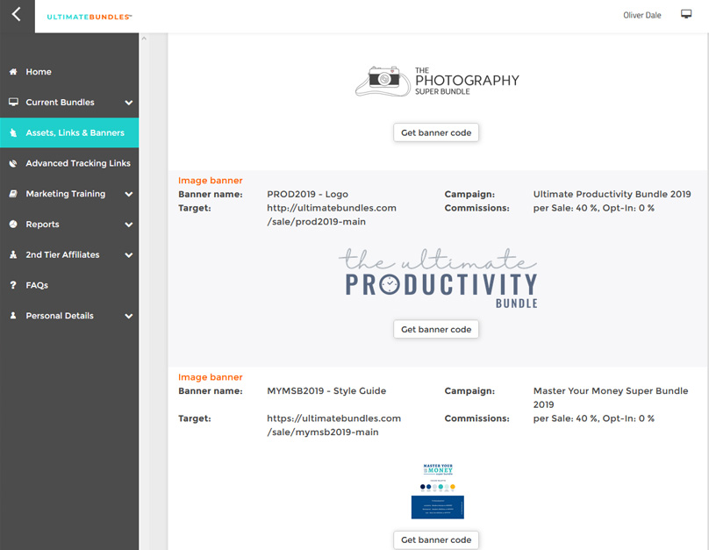Screen dimensions: 709x550
Task: Click the 2nd Tier Affiliates icon
Action: click(13, 254)
